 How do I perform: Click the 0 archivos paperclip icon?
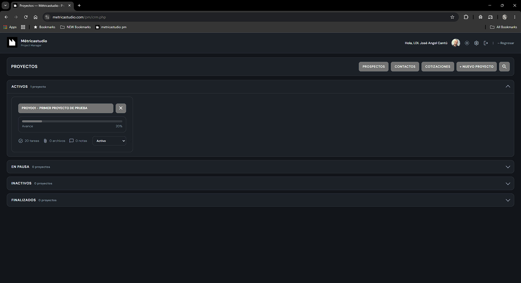click(45, 141)
